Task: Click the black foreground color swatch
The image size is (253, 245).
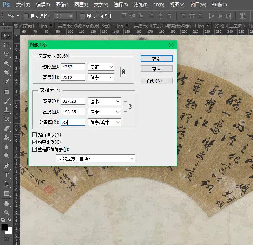Action: click(x=5, y=227)
